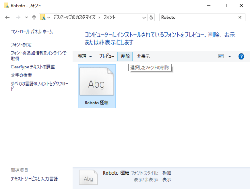Open コントロール パネル ホーム link
The height and width of the screenshot is (189, 250).
(x=32, y=32)
